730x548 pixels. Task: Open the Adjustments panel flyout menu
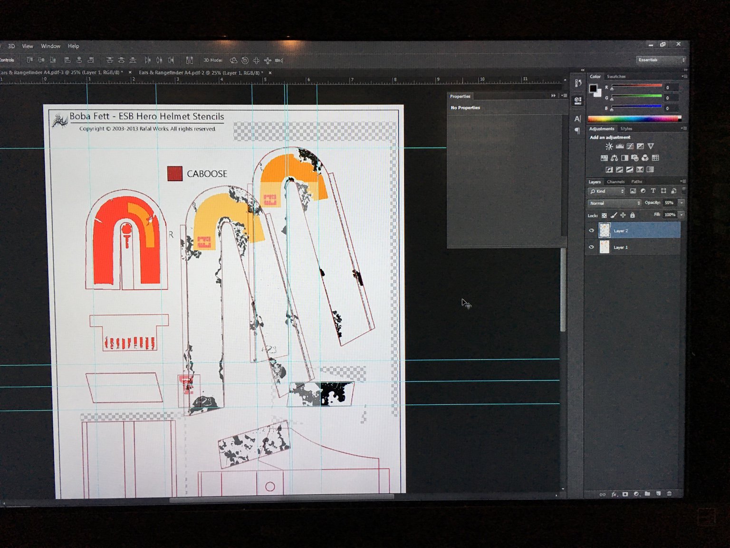pos(684,128)
